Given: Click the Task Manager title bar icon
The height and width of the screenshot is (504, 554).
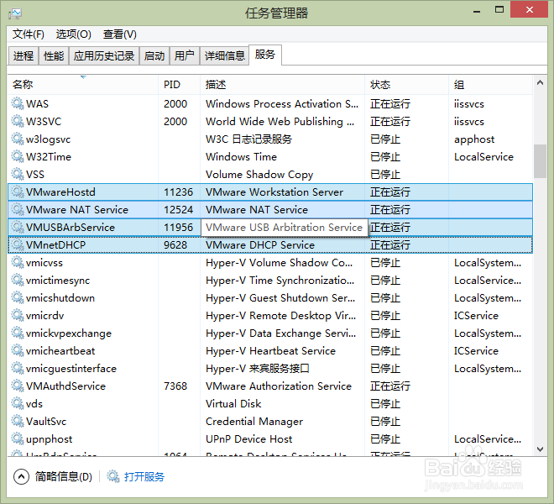Looking at the screenshot, I should (15, 13).
